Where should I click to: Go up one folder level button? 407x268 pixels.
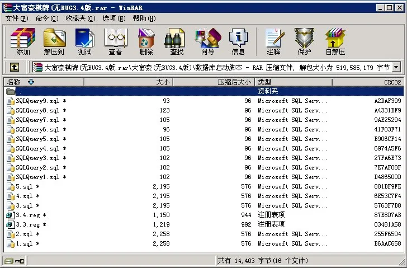tap(15, 67)
